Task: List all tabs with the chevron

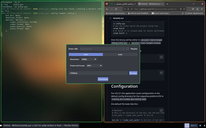Action: click(193, 4)
